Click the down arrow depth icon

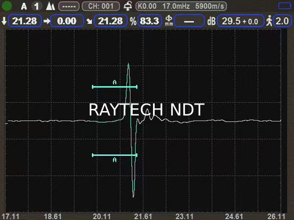4,21
